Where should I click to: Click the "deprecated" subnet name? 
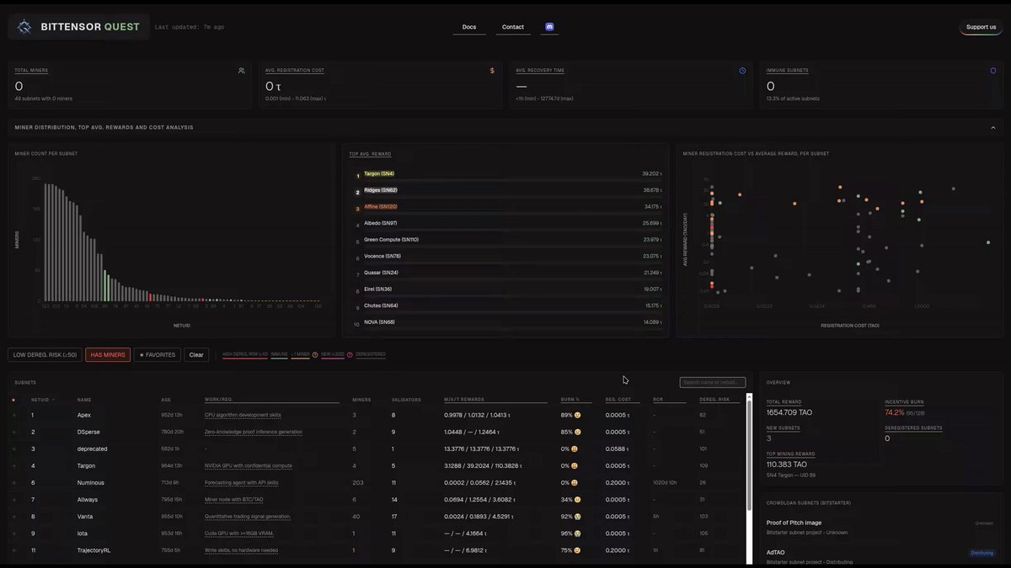93,449
